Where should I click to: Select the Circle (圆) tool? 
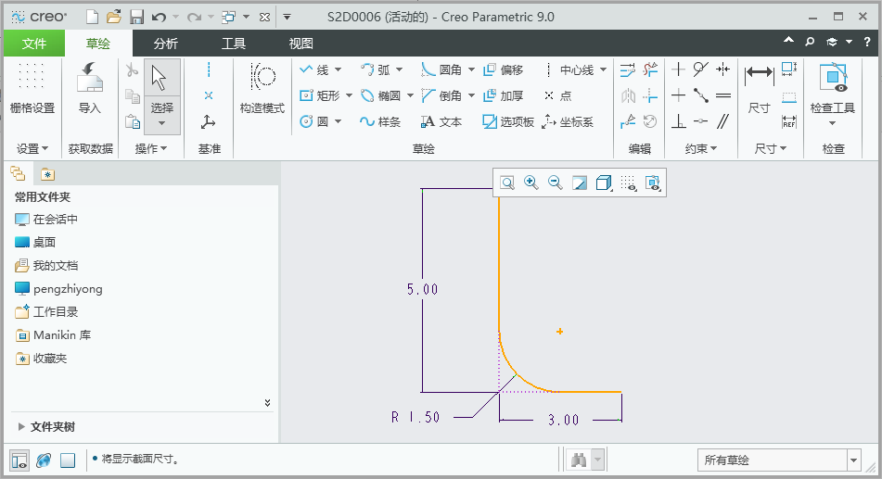pos(314,121)
